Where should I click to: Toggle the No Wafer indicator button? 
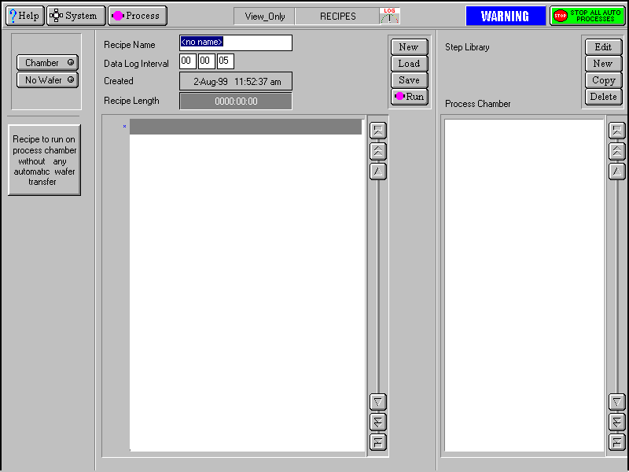(48, 79)
